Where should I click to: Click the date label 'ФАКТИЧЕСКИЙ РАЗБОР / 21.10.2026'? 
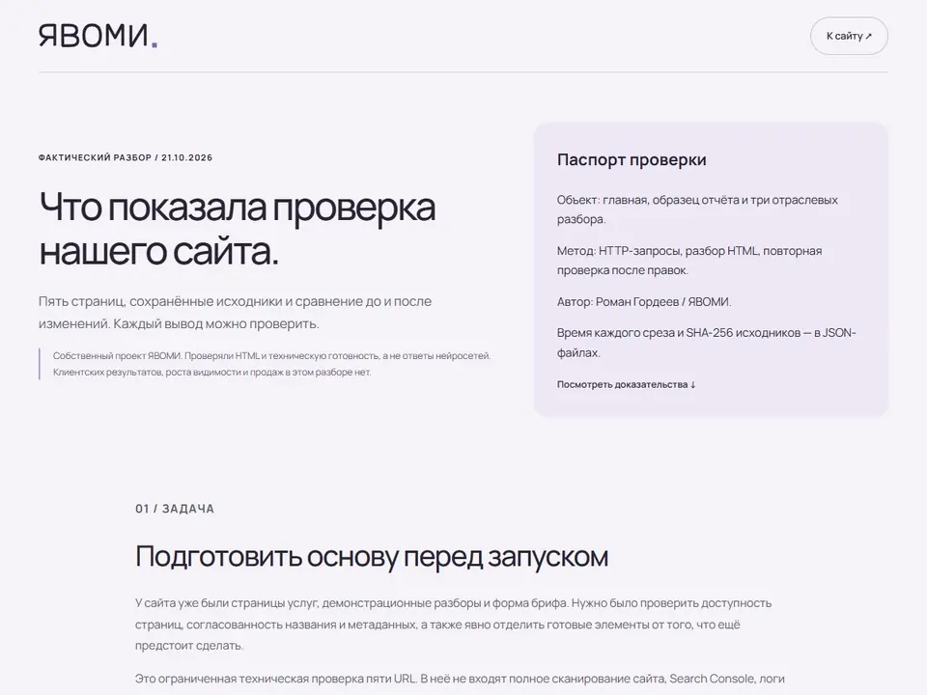126,157
